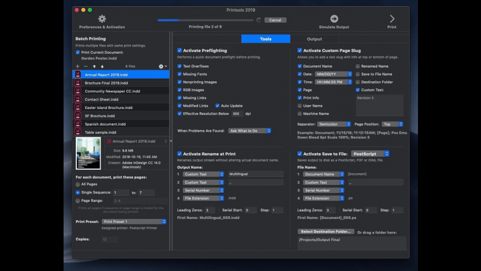Open Preferences & Activation gear icon
The image size is (481, 271).
(x=102, y=19)
